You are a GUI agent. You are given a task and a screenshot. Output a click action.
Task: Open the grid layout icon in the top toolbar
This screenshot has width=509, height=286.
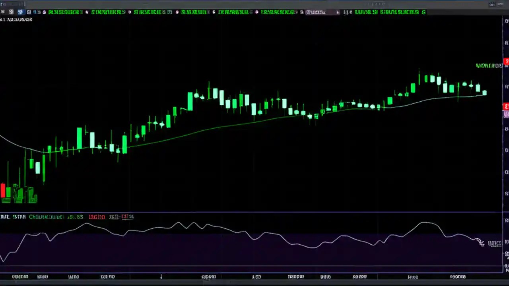(11, 12)
